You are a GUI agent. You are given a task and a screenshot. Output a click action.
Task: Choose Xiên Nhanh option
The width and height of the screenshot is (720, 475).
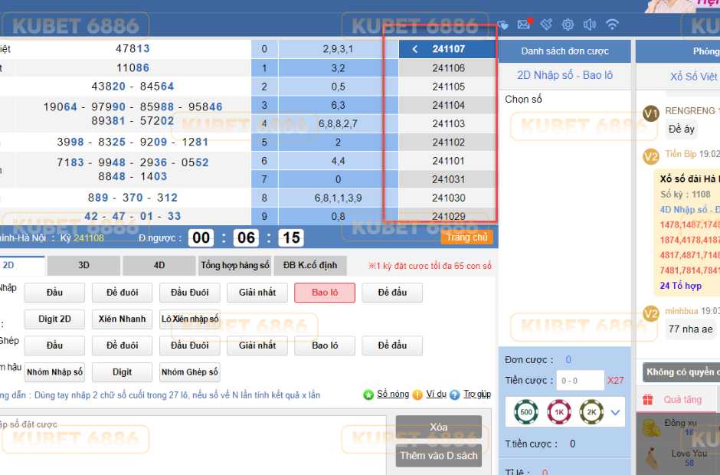click(122, 319)
